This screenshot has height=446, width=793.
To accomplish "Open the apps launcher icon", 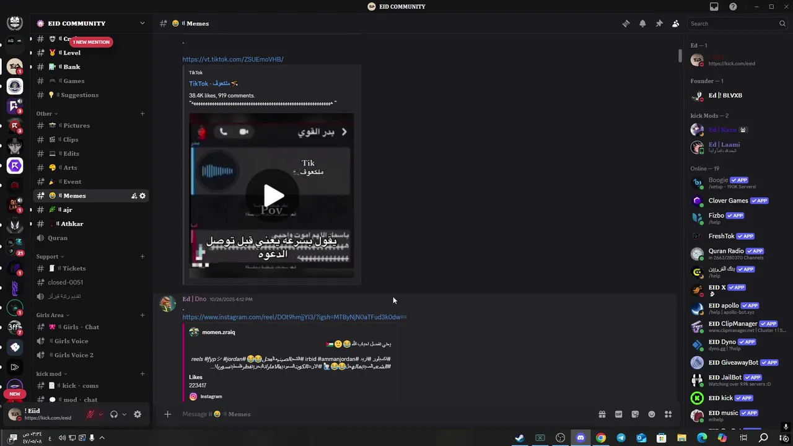I will click(x=668, y=414).
